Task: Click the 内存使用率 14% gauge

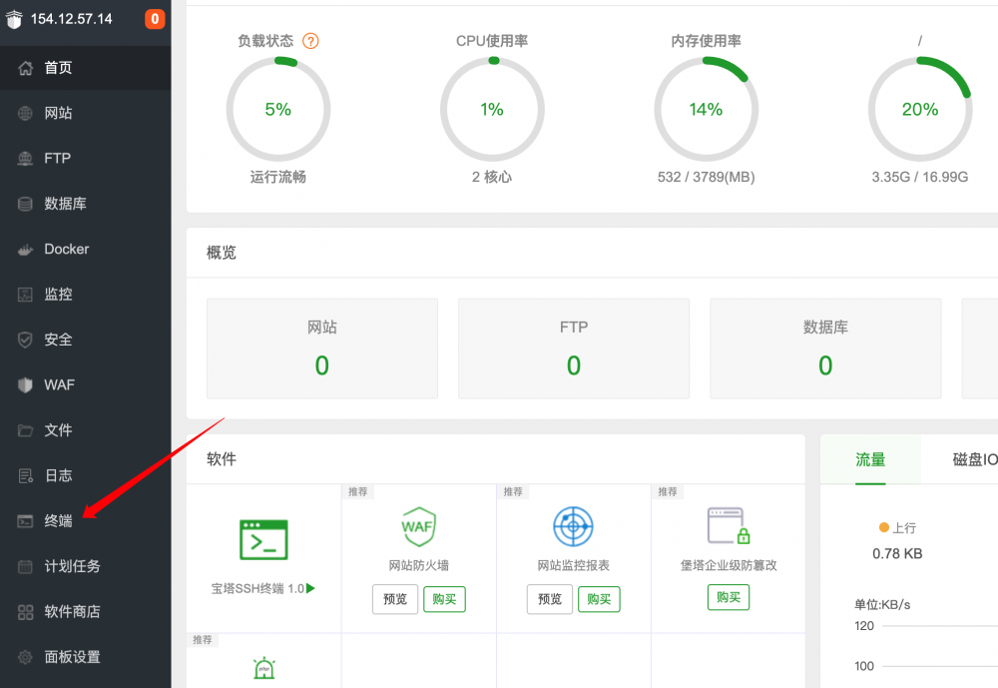Action: click(706, 109)
